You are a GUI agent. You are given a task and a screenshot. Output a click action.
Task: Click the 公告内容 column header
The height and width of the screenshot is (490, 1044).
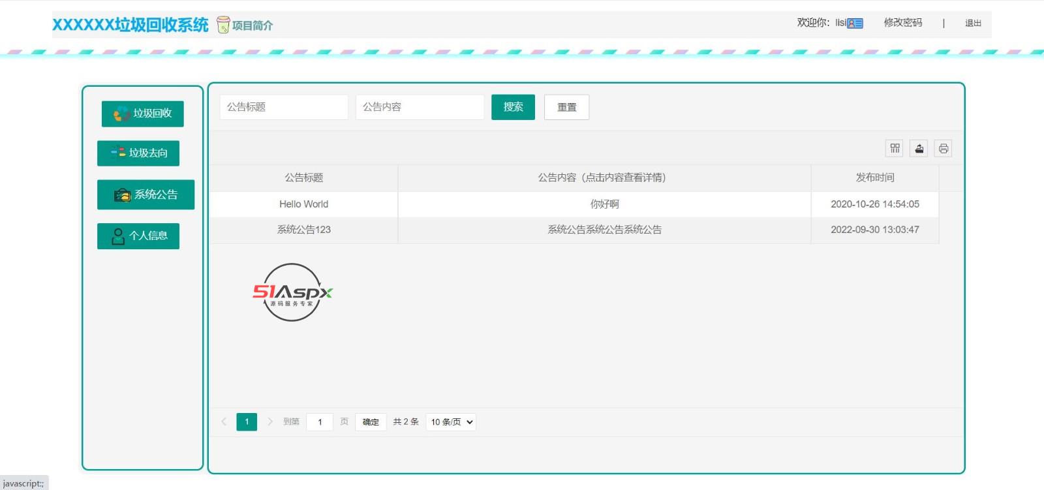(604, 177)
